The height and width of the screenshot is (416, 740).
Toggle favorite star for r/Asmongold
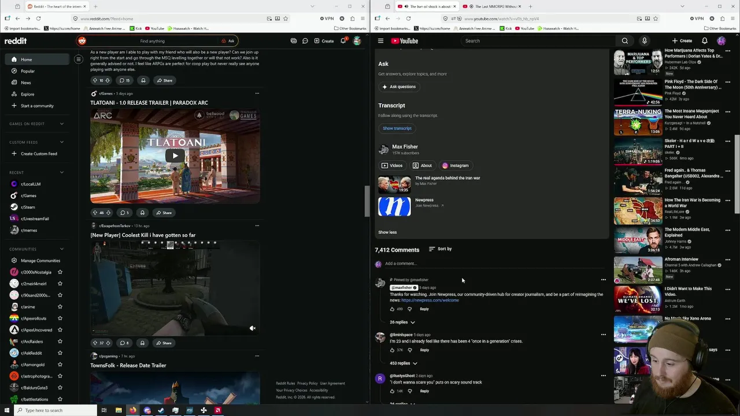(x=60, y=365)
